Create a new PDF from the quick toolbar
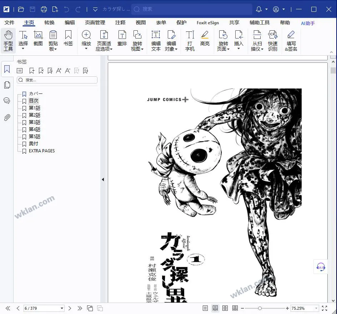337x314 pixels. click(55, 9)
